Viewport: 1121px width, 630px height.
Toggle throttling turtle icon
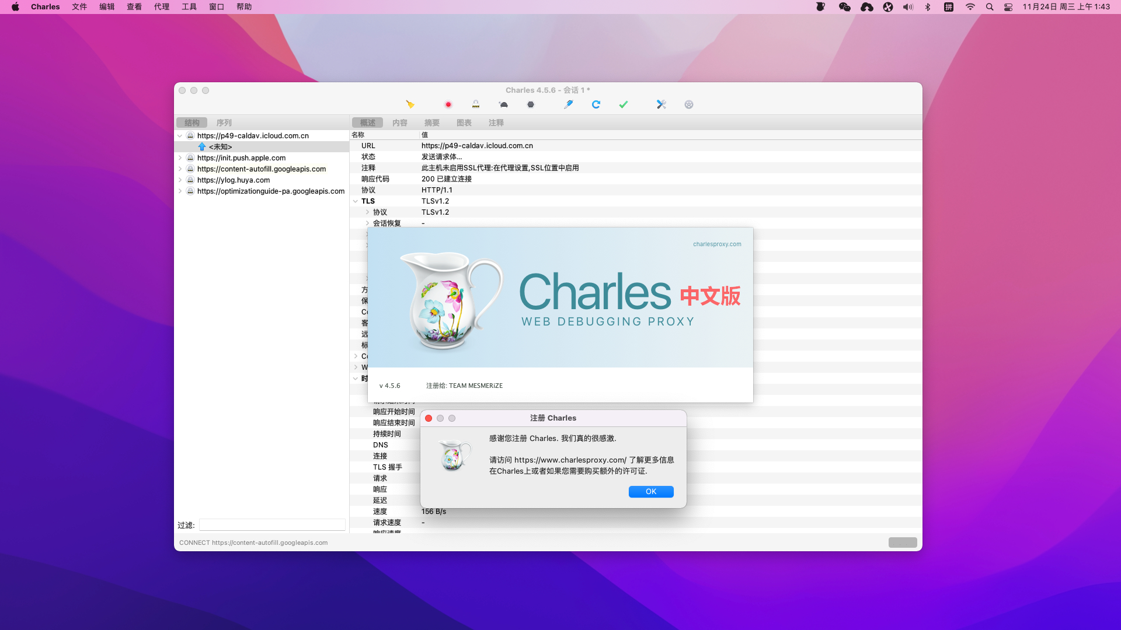(x=503, y=104)
